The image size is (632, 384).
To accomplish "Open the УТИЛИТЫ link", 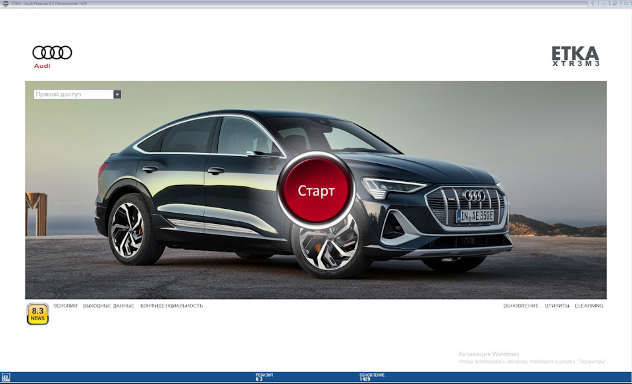I will pos(557,306).
